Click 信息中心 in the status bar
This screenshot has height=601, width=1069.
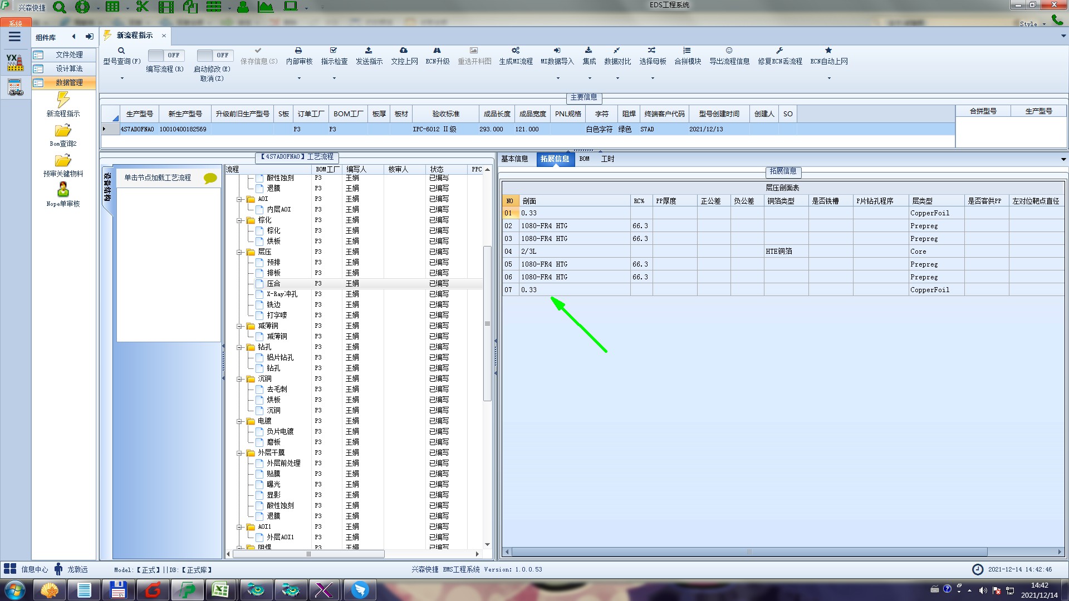pos(35,569)
